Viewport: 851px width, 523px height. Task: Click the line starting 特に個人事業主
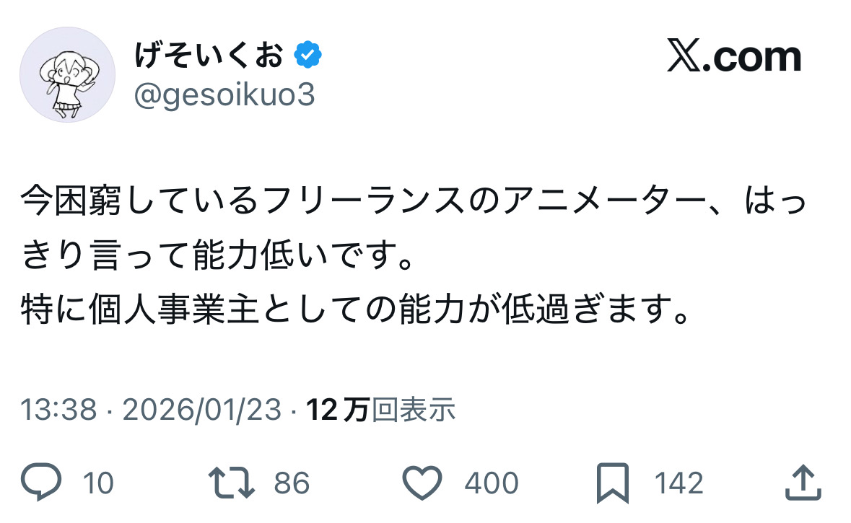click(354, 311)
